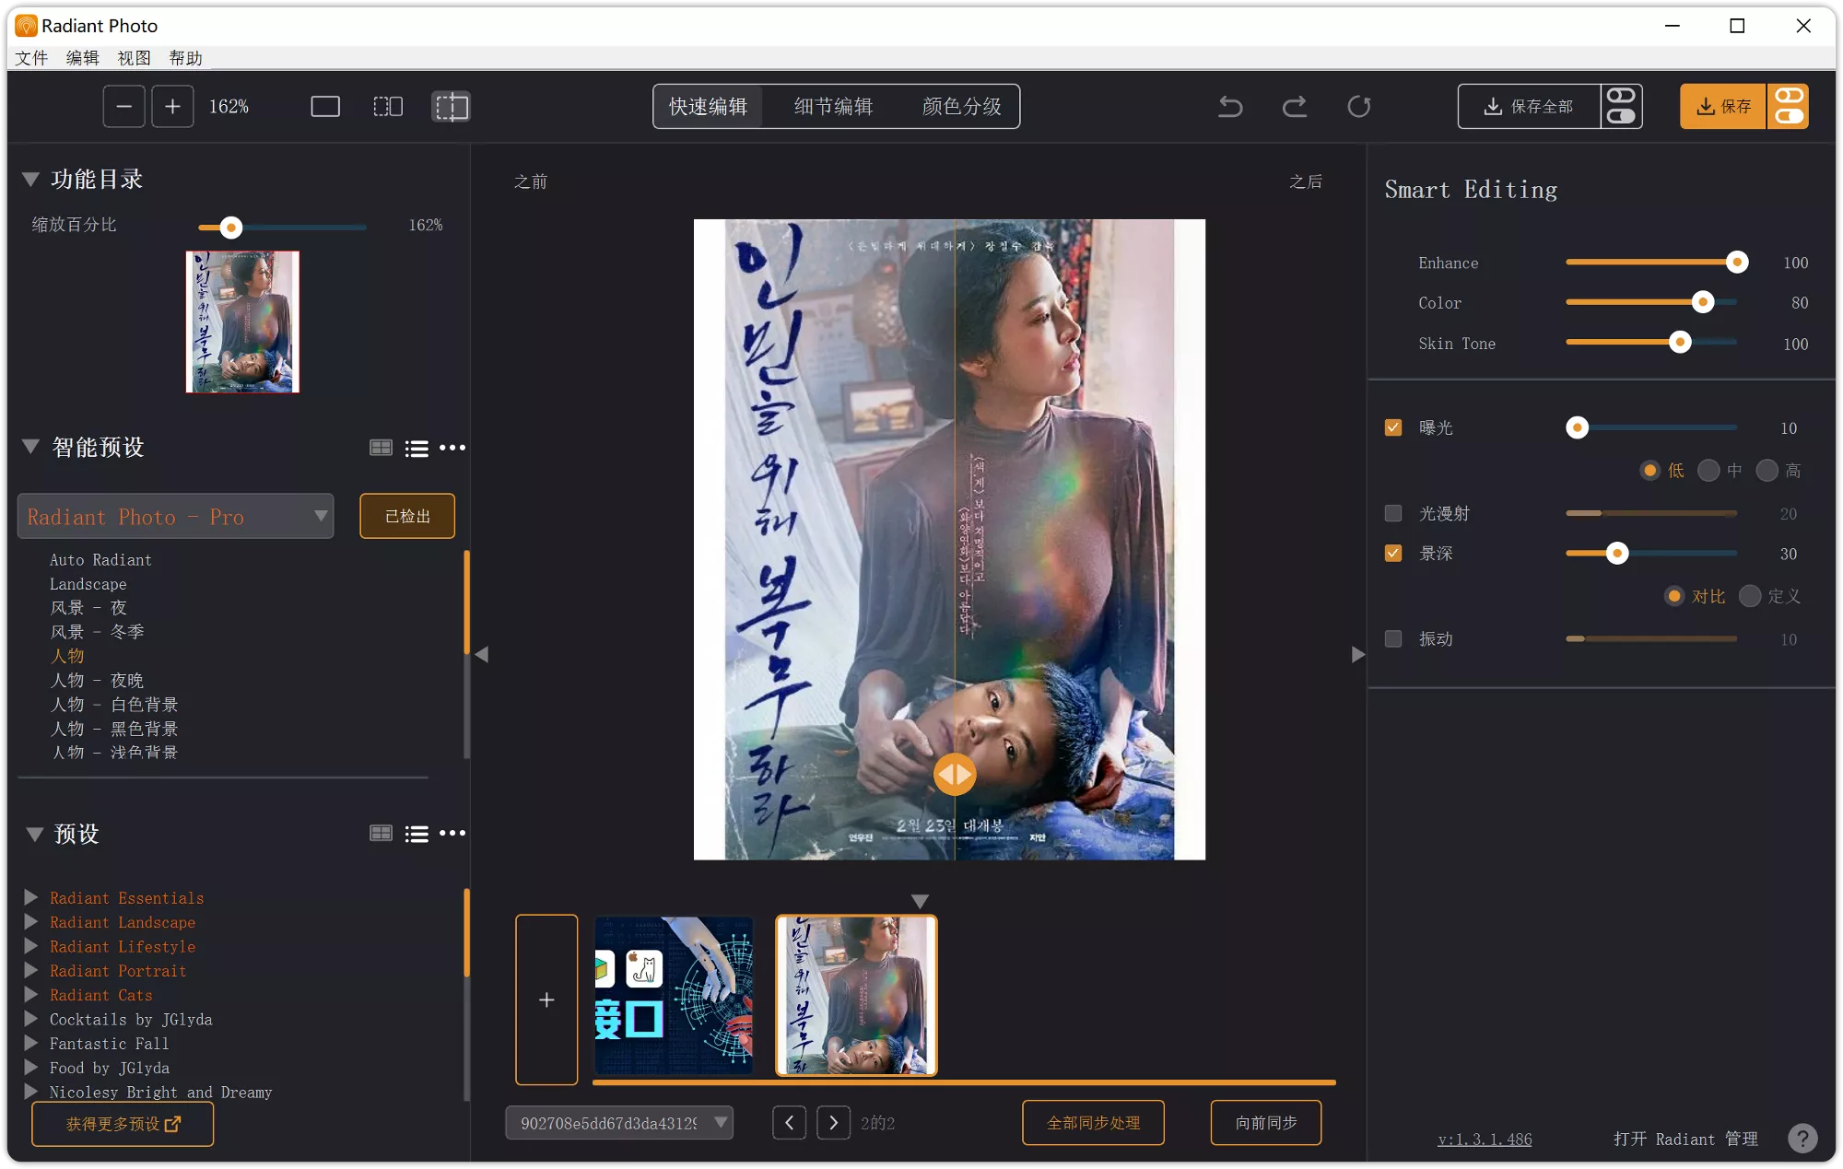Viewport: 1843px width, 1169px height.
Task: Click the 全部同步处理 button
Action: point(1093,1122)
